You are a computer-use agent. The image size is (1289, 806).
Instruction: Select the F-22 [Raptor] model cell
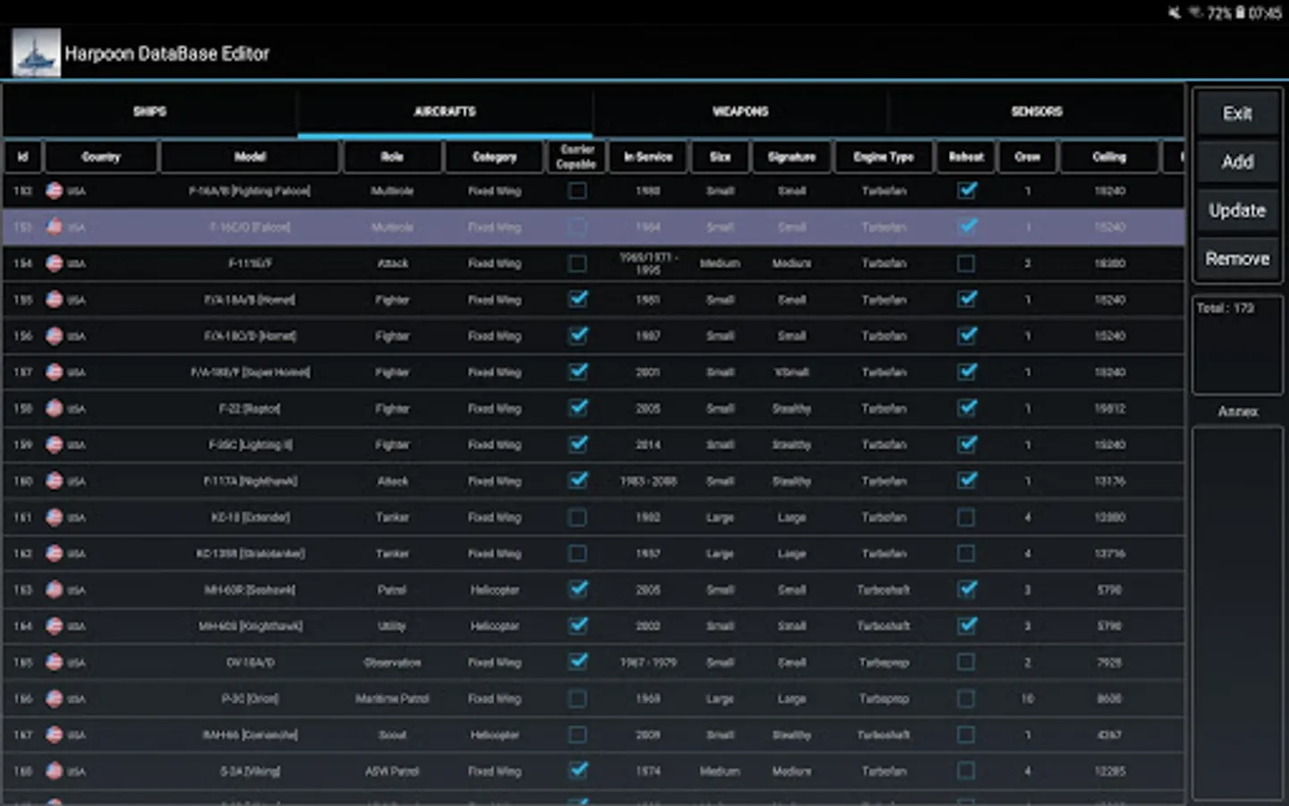(x=250, y=408)
